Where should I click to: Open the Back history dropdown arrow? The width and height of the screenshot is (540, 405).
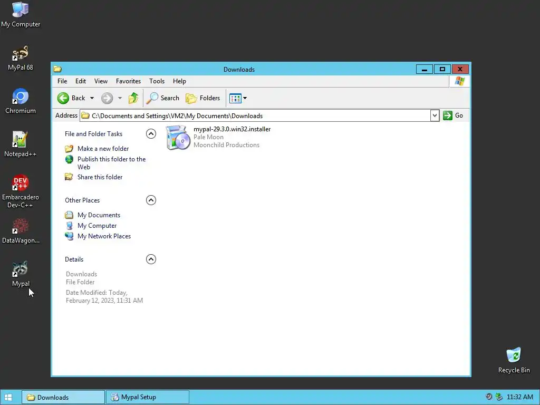pyautogui.click(x=92, y=98)
